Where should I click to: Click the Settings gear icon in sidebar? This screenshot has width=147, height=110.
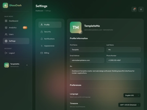tap(6, 41)
